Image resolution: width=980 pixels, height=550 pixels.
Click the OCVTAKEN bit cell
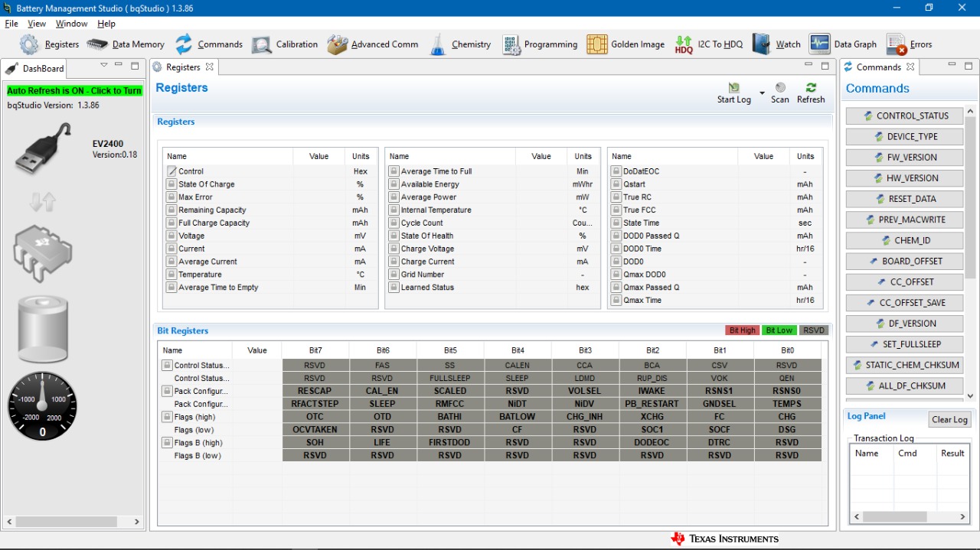tap(315, 430)
